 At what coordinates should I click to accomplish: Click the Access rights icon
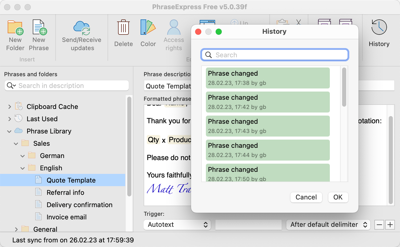pos(174,27)
